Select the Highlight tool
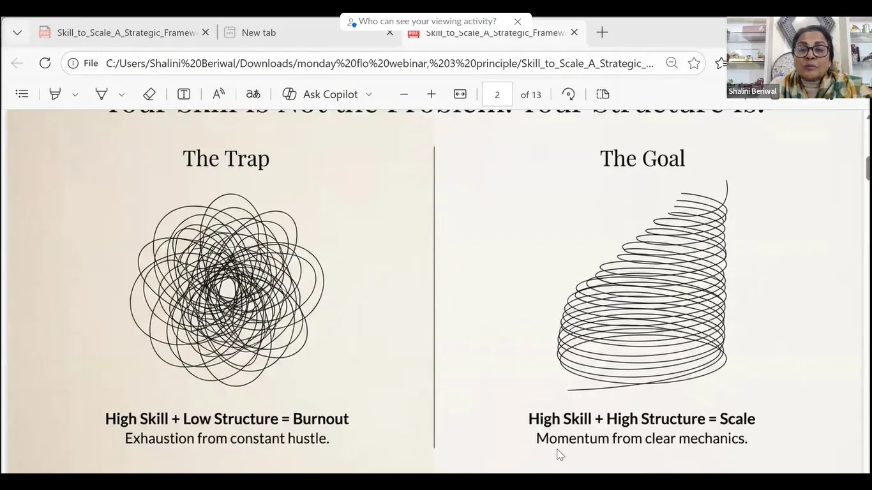 [x=55, y=94]
